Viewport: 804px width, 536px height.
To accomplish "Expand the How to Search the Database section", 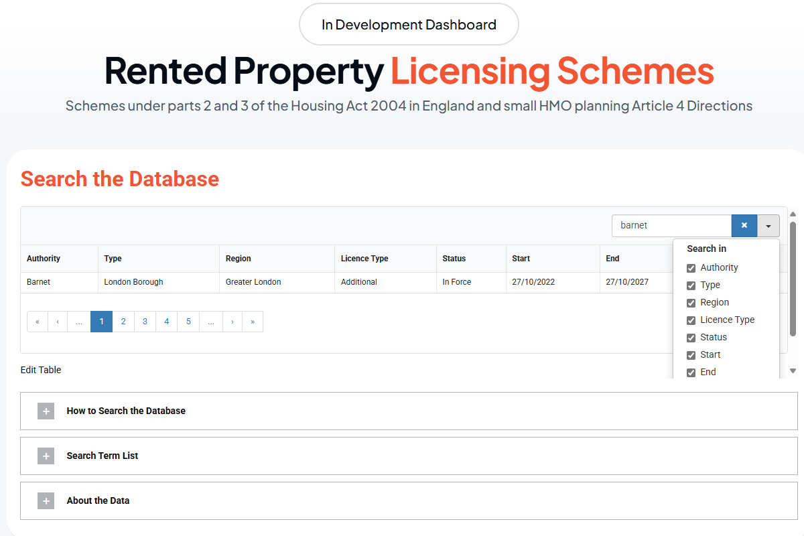I will coord(126,411).
